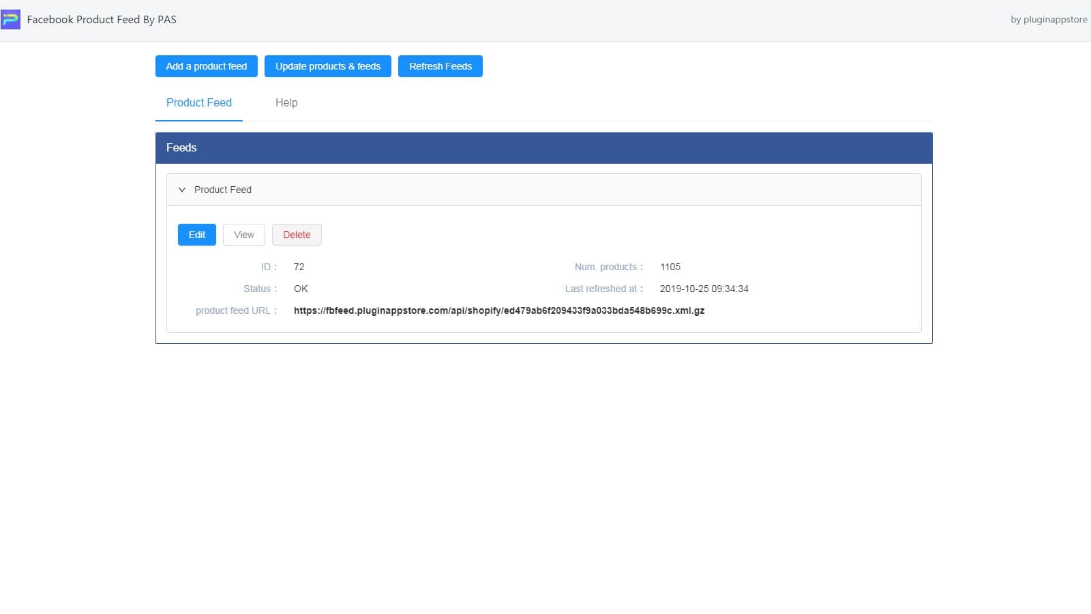
Task: Click Update products & feeds
Action: coord(327,66)
